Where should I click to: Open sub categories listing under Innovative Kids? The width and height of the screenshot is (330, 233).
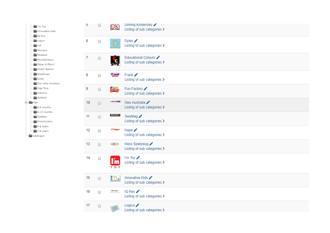pyautogui.click(x=144, y=182)
